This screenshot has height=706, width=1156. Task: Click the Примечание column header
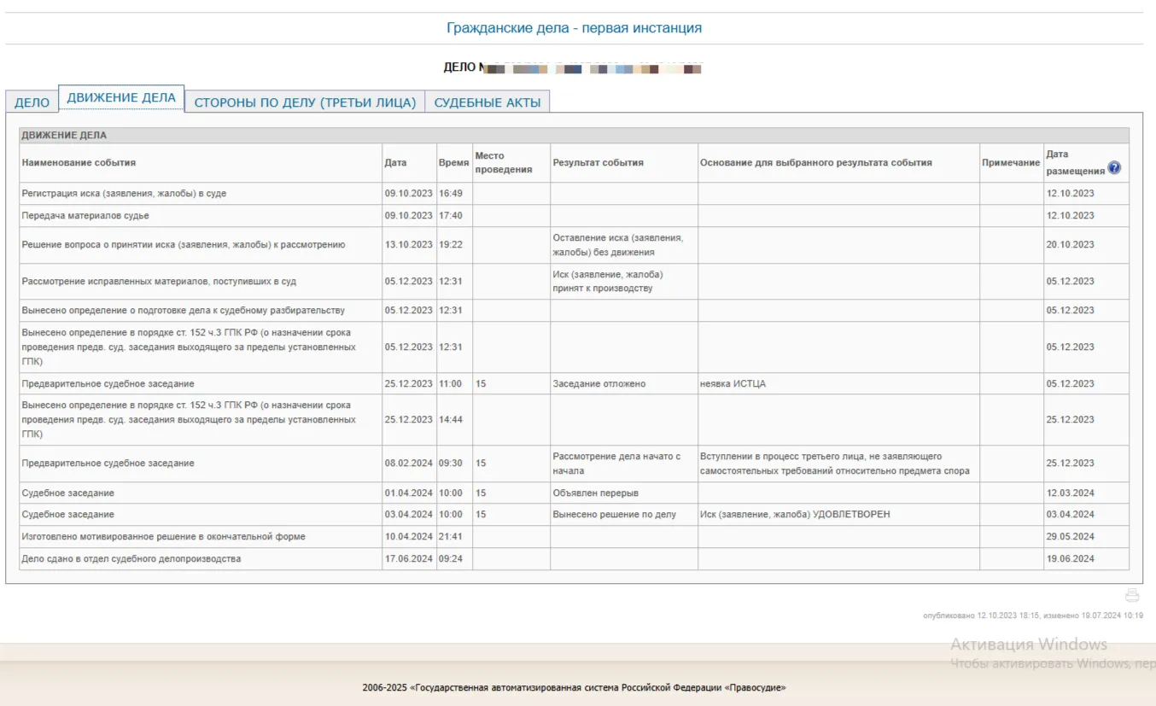[x=1011, y=162]
